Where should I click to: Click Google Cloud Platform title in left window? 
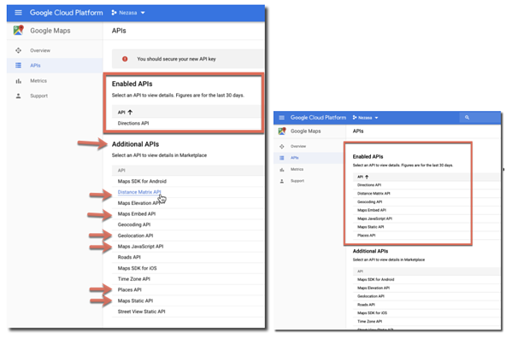(x=67, y=13)
